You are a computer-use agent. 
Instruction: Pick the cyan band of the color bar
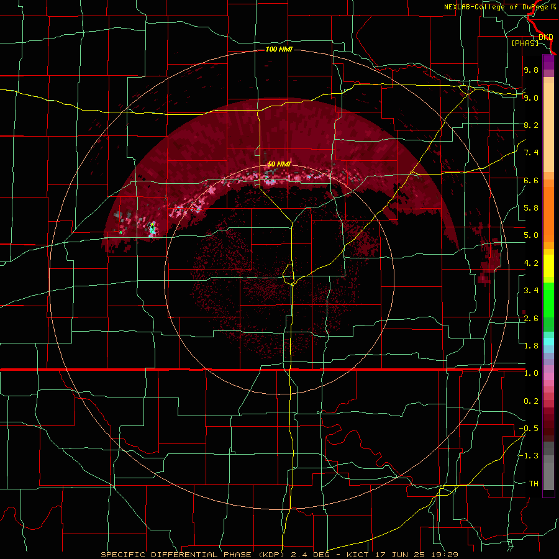548,342
